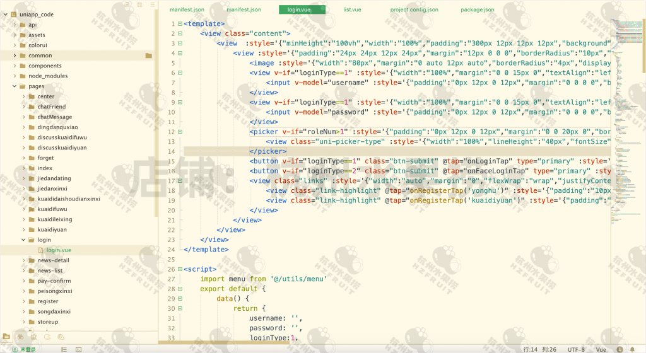646x353 pixels.
Task: Click the outline list icon in status bar
Action: pos(63,349)
